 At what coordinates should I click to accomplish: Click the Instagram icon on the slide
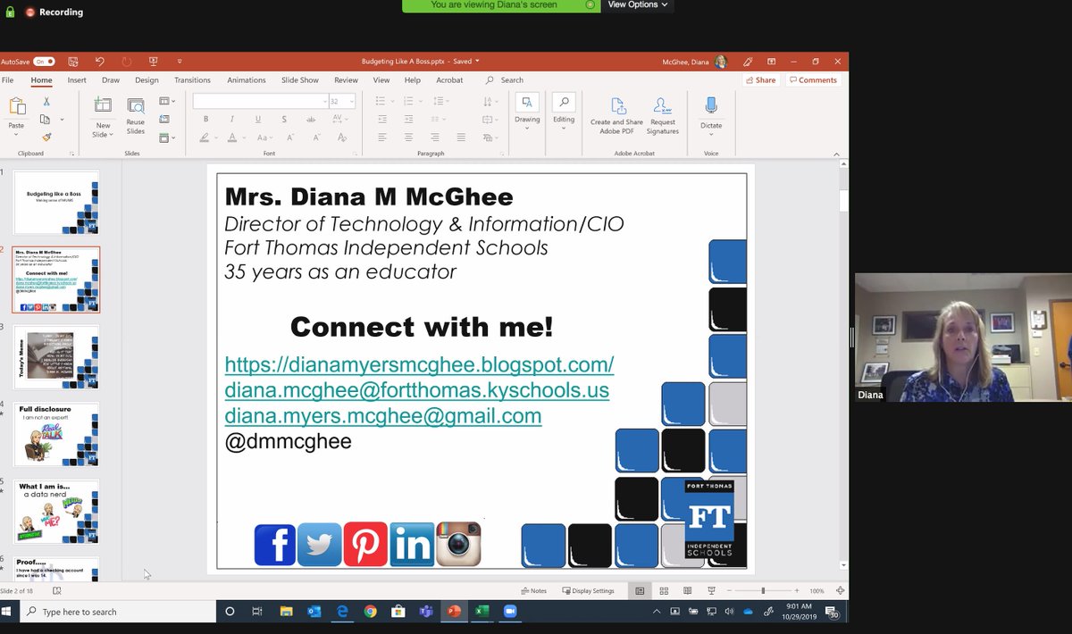(x=458, y=545)
